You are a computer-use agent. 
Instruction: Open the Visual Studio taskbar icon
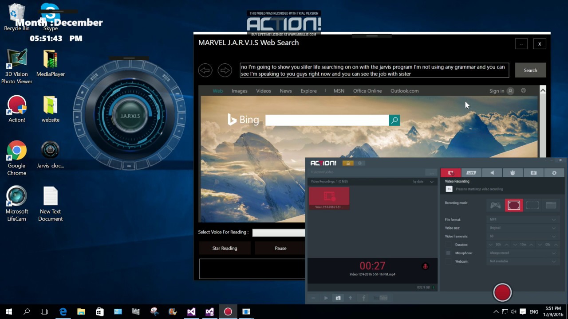pyautogui.click(x=191, y=311)
